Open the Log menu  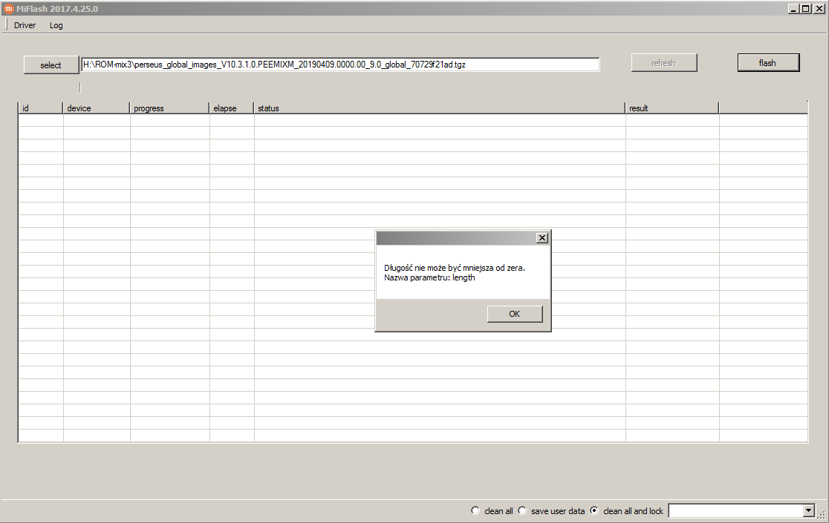[x=56, y=25]
